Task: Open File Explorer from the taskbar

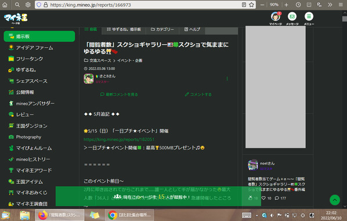Action: pos(24,215)
